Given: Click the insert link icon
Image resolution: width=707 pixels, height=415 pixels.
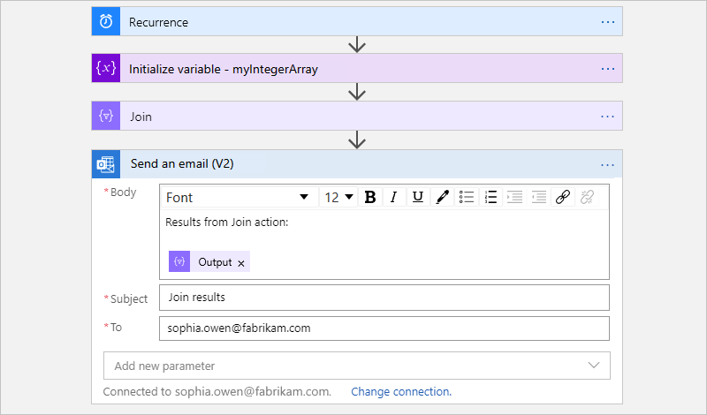Looking at the screenshot, I should click(x=562, y=197).
